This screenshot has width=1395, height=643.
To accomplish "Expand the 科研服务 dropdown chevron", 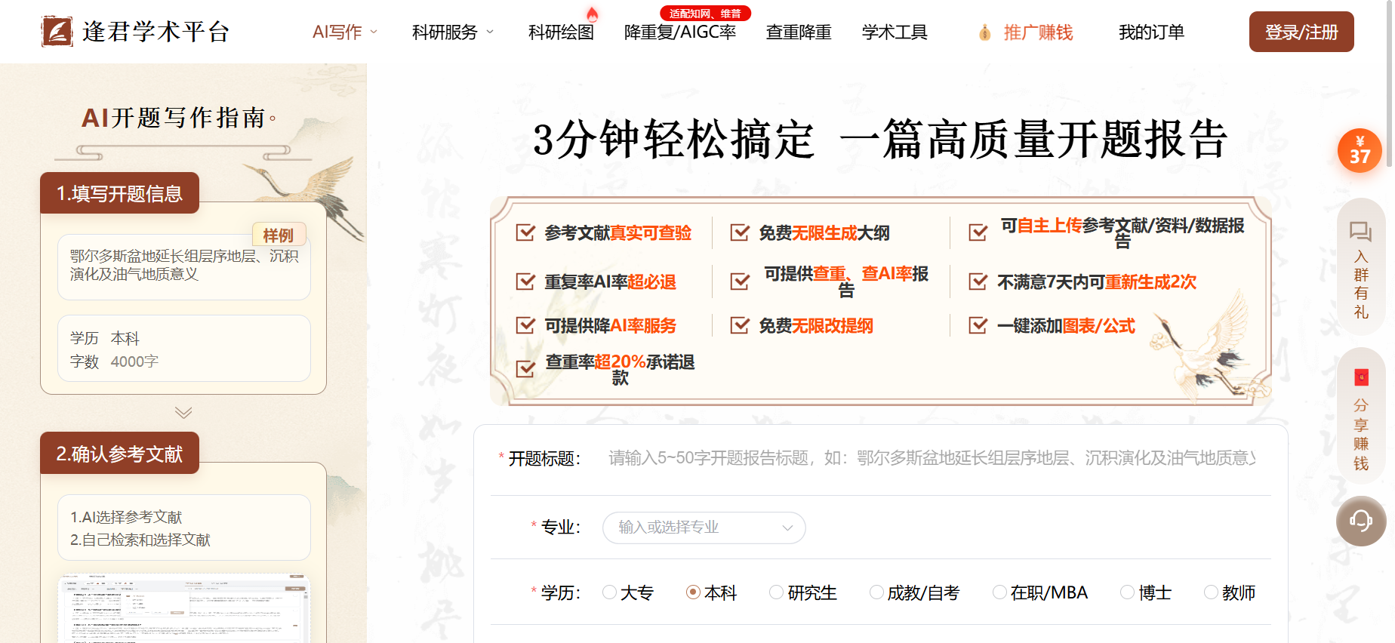I will pyautogui.click(x=490, y=32).
